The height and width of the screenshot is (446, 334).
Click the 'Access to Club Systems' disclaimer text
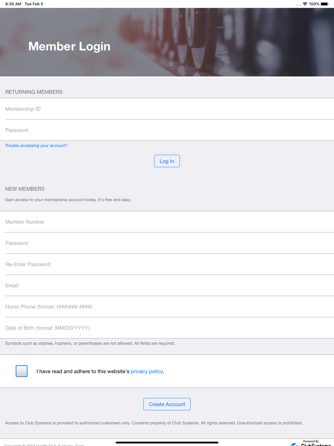[154, 423]
